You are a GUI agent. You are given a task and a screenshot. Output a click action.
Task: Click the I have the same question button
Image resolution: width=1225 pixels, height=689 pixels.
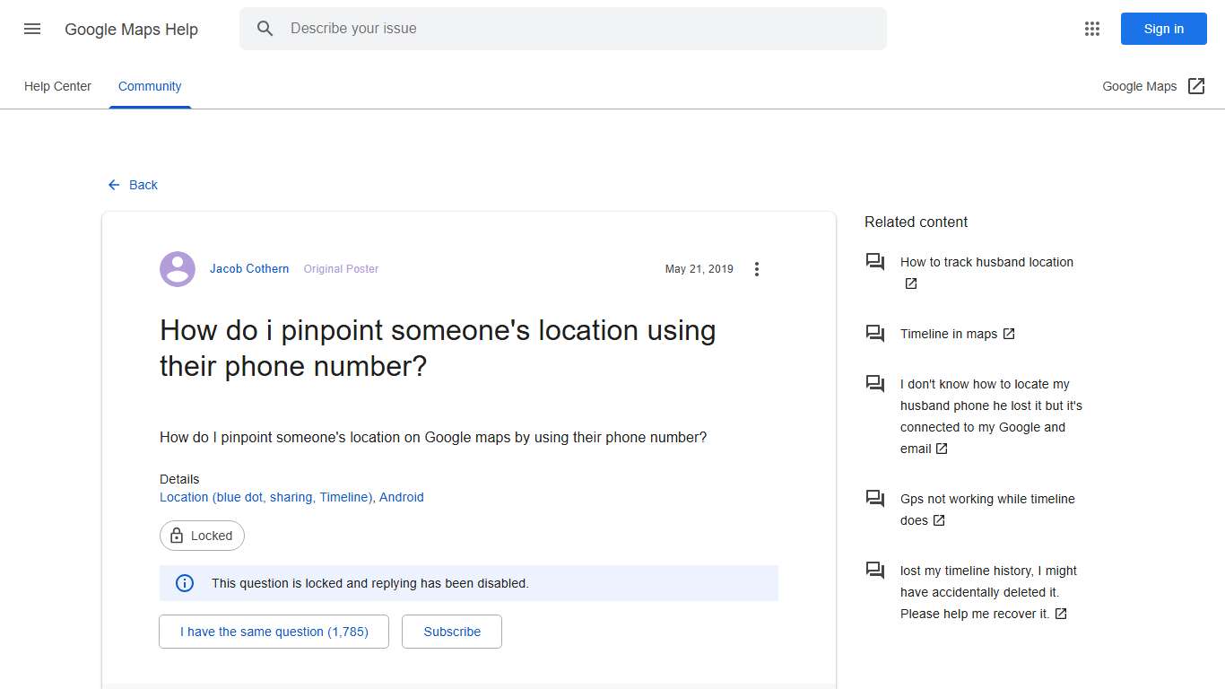274,632
